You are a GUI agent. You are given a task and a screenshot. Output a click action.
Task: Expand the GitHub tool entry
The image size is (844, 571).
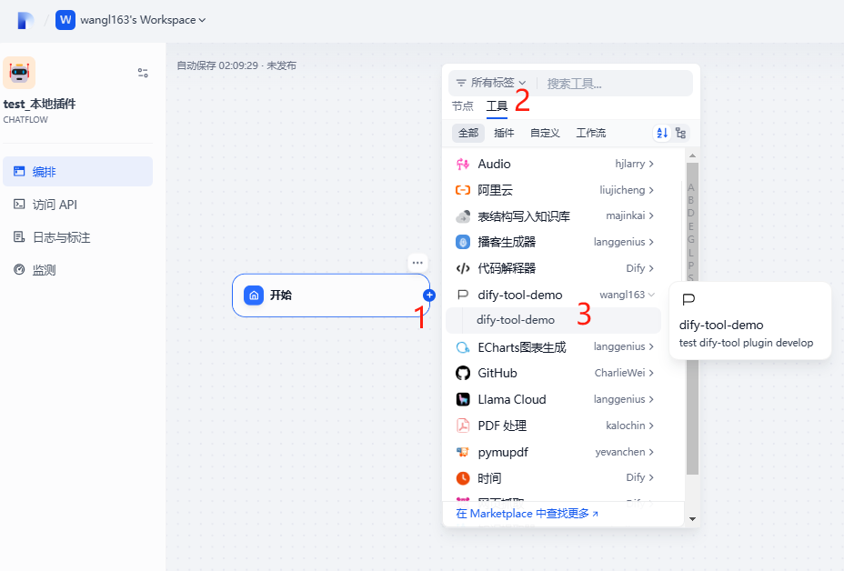pyautogui.click(x=555, y=373)
